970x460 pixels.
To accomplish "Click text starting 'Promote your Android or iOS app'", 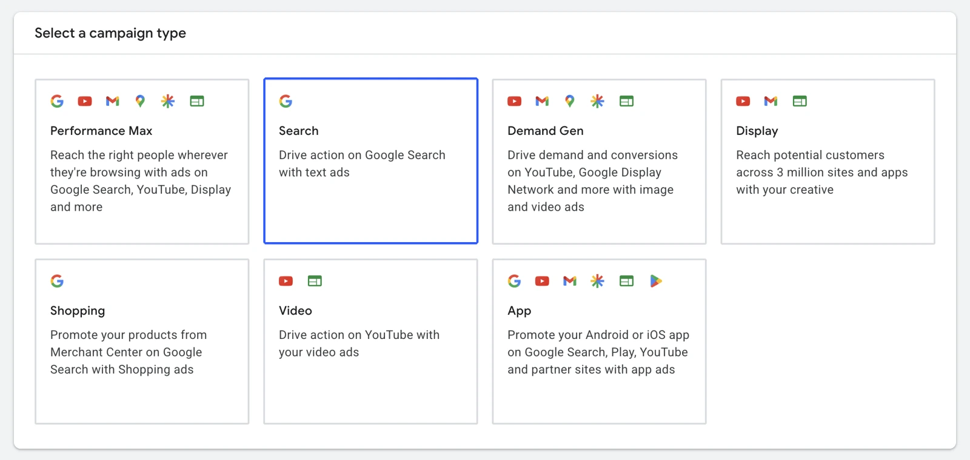I will (x=598, y=352).
